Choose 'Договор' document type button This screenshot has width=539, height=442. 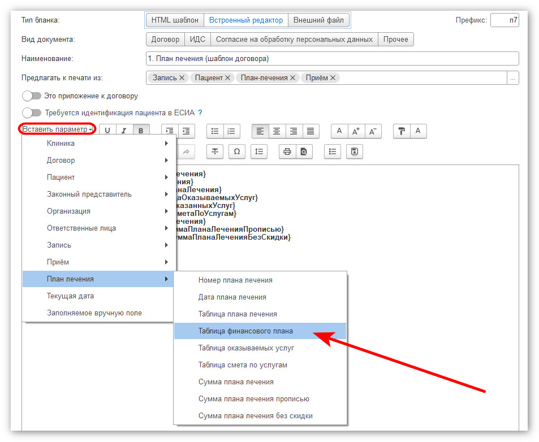[165, 40]
